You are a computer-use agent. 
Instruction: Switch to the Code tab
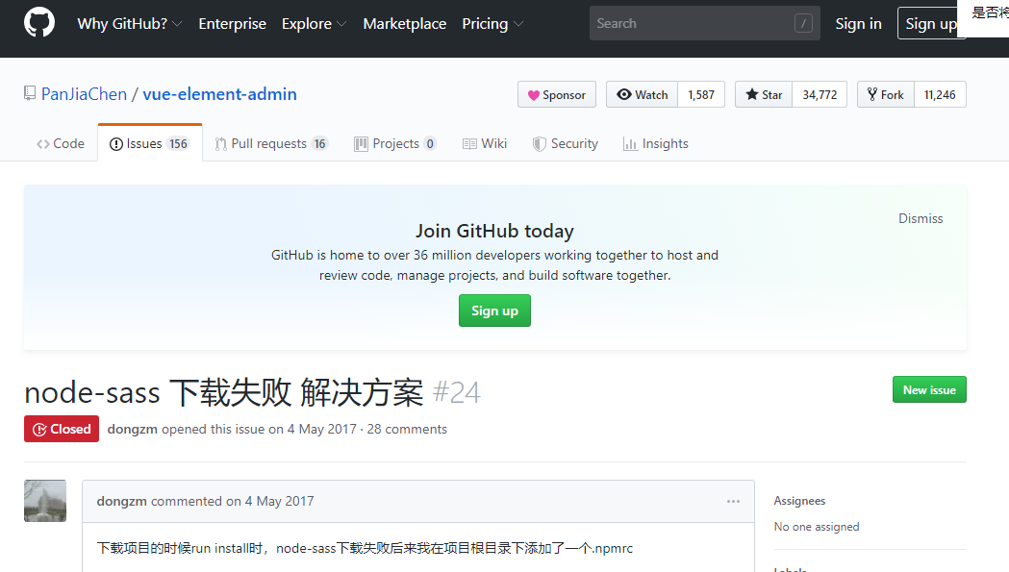[x=61, y=143]
